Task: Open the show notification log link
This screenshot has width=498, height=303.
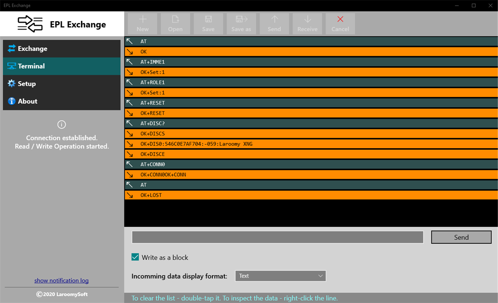Action: (x=61, y=280)
